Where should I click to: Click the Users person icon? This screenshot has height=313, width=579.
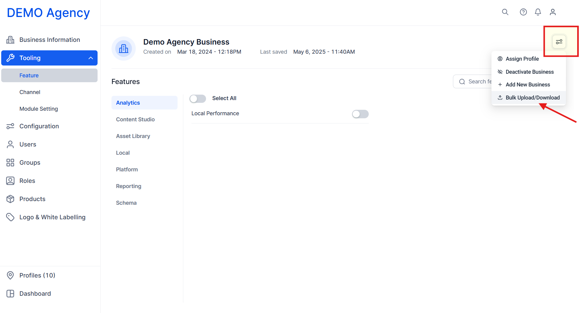coord(10,144)
